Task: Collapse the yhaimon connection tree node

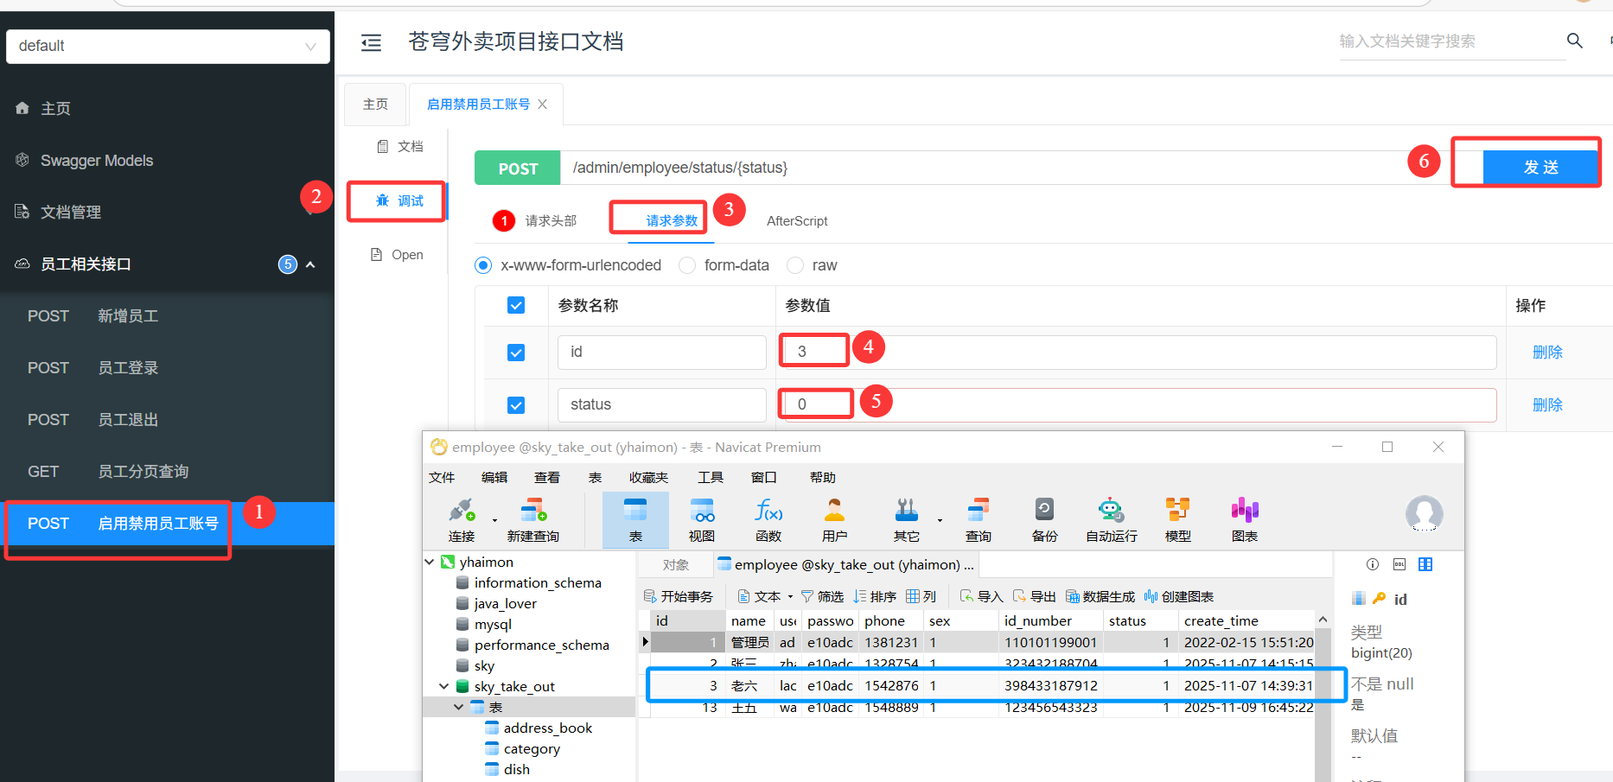Action: (430, 562)
